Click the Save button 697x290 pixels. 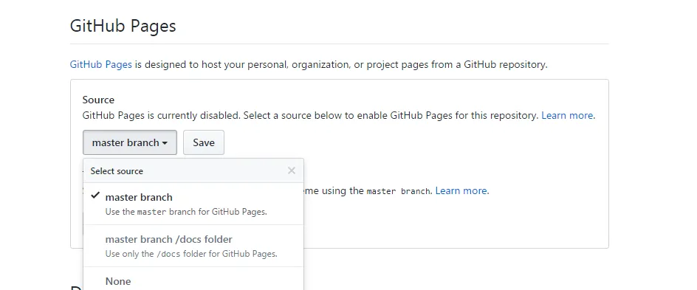click(x=204, y=142)
